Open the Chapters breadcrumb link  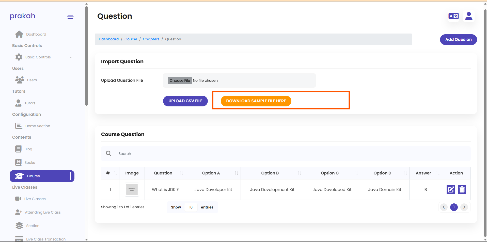151,39
